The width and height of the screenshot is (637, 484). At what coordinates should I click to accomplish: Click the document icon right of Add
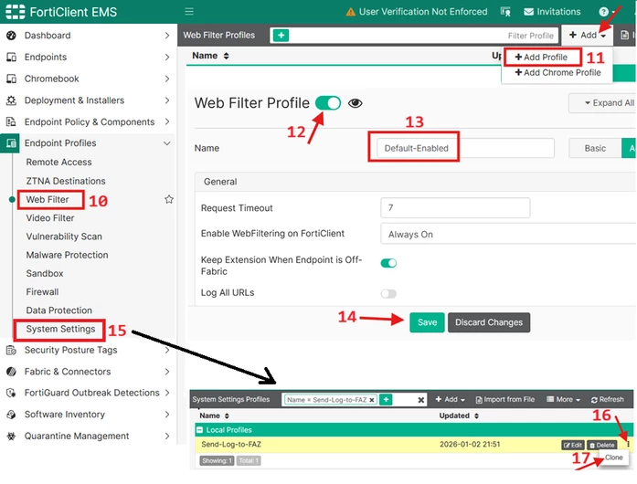click(x=625, y=36)
